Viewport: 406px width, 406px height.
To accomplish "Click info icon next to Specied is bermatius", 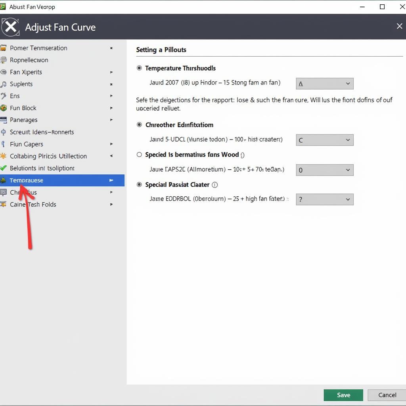I will (242, 155).
